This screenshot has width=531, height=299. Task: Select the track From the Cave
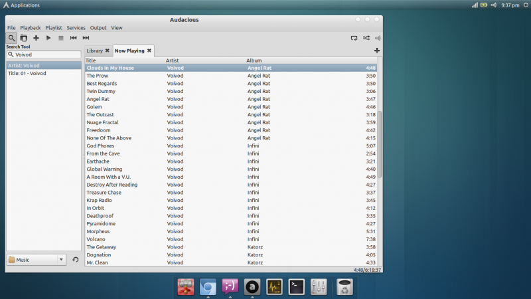[230, 154]
